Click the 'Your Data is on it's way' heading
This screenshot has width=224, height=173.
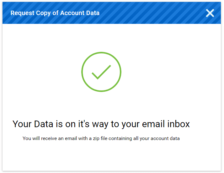pos(101,124)
